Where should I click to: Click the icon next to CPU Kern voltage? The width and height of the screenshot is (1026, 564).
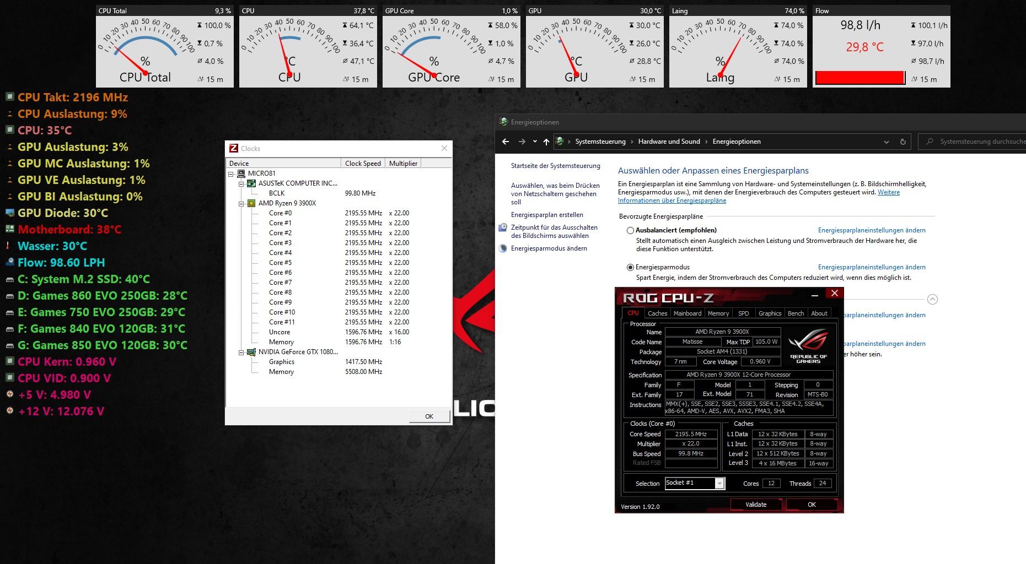9,361
